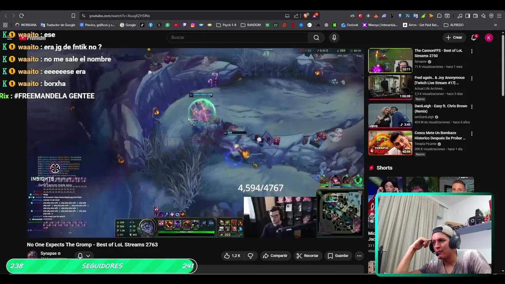
Task: Open the Weezyx bookmark
Action: [x=380, y=25]
